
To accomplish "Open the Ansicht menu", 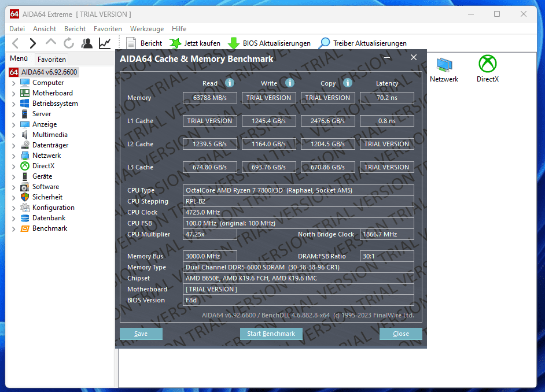I will [45, 29].
